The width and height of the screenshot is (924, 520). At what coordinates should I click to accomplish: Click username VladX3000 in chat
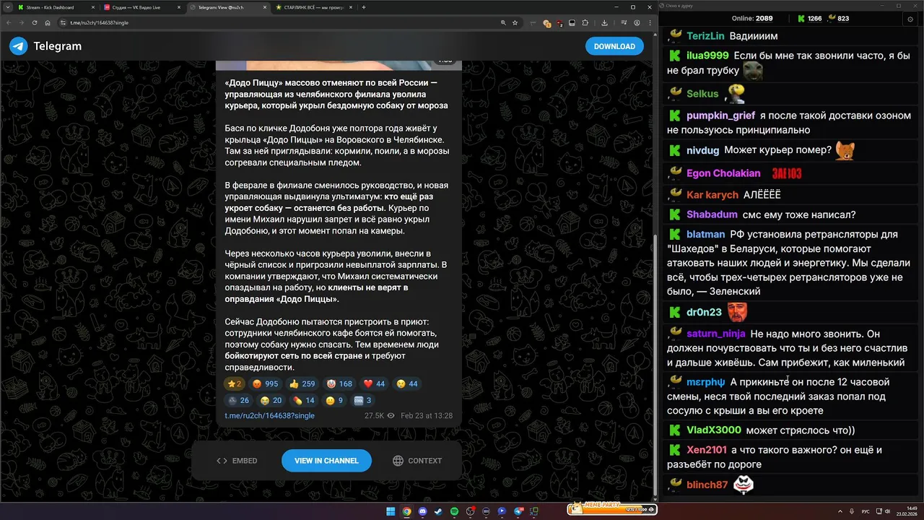click(x=714, y=430)
